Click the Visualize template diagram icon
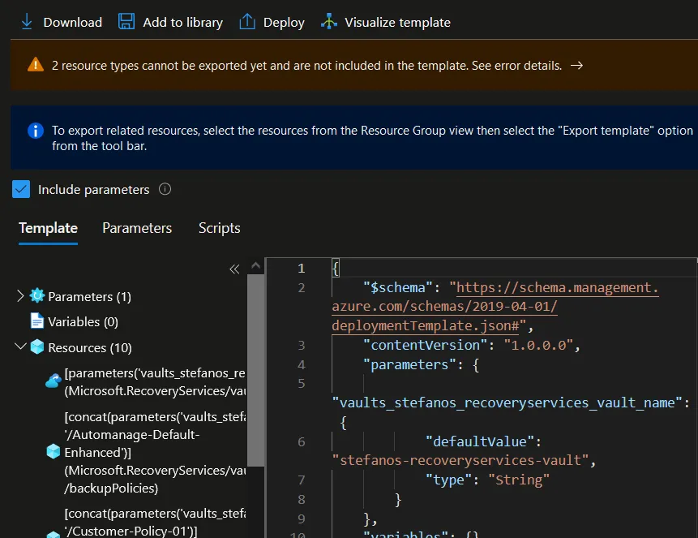 [329, 21]
